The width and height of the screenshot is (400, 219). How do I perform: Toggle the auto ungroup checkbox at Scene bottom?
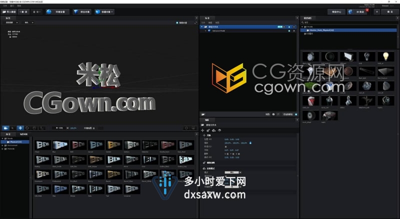click(x=296, y=114)
